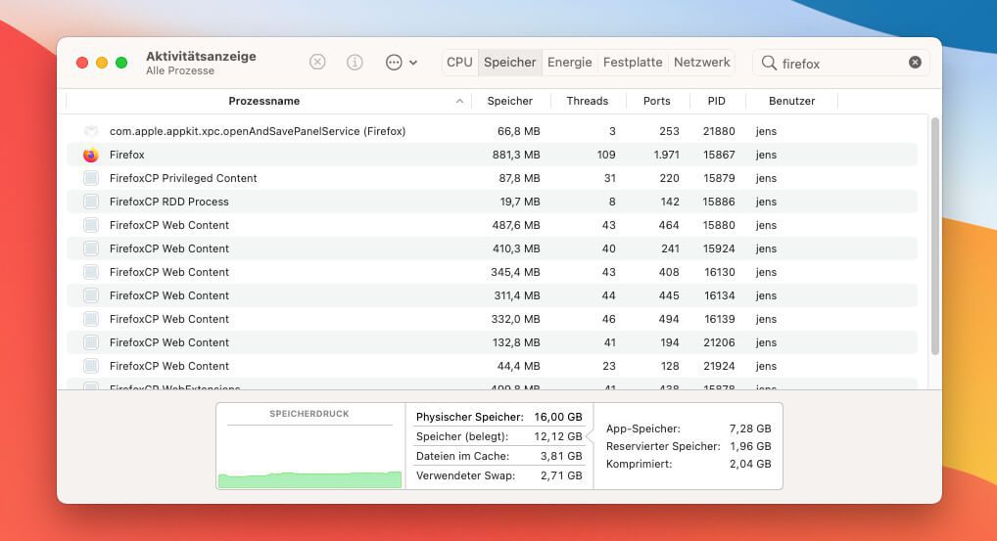
Task: Click PID value 21880
Action: (719, 131)
